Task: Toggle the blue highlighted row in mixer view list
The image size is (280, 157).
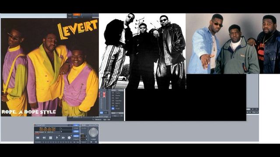Action: 117,109
